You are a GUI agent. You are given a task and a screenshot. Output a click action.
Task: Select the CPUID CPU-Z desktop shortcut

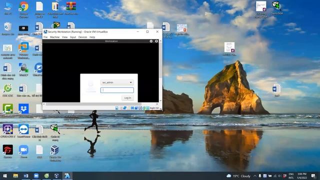tap(8, 131)
